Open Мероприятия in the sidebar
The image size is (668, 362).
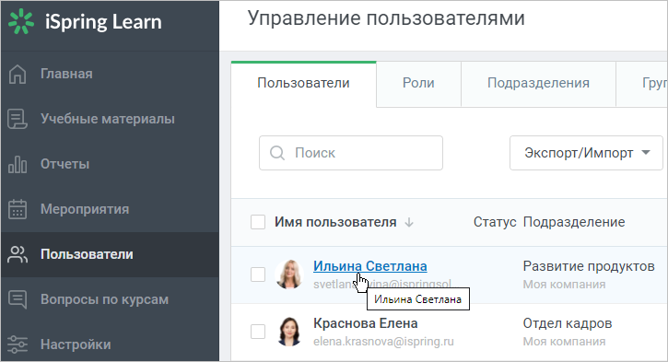[110, 209]
